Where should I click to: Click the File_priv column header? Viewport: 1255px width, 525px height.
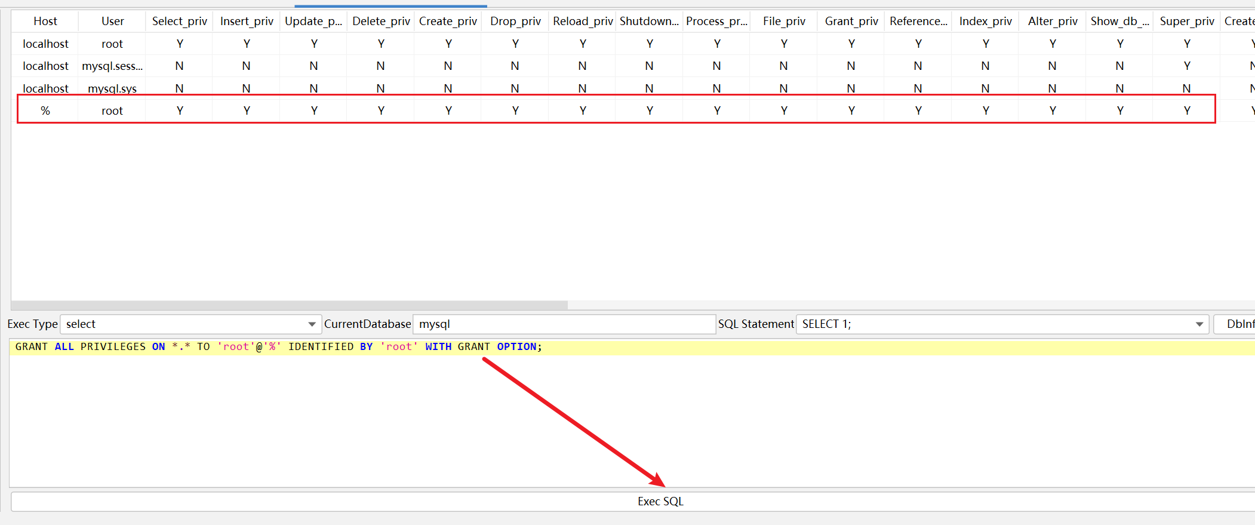pyautogui.click(x=783, y=22)
